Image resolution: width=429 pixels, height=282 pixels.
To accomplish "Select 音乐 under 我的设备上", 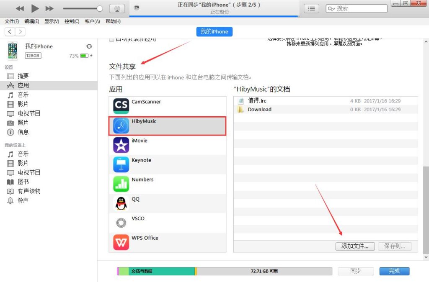I will pos(49,154).
